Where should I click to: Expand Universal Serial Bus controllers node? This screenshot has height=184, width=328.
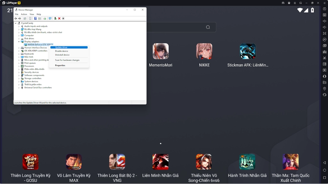pyautogui.click(x=19, y=88)
